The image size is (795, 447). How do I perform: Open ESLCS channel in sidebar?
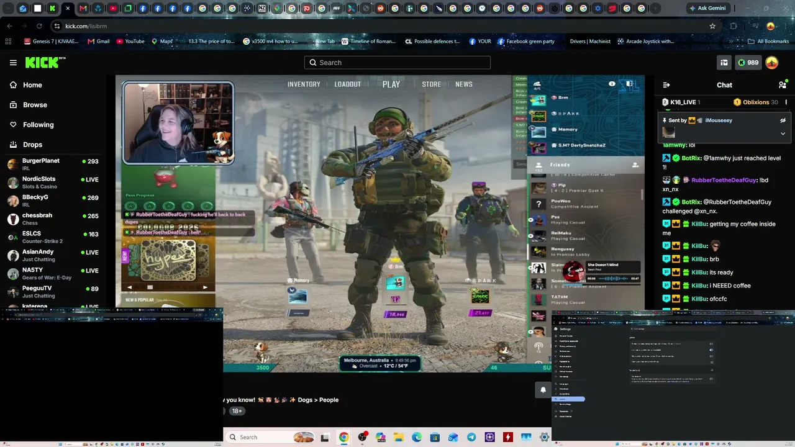pyautogui.click(x=53, y=237)
